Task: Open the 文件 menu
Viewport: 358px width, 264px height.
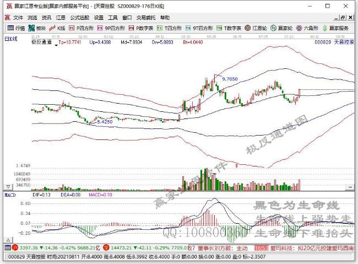Action: click(18, 18)
